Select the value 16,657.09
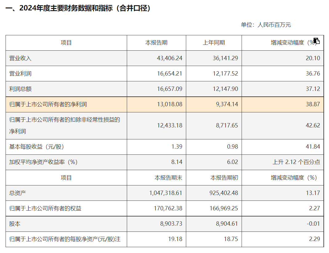329x253 pixels. click(x=170, y=89)
